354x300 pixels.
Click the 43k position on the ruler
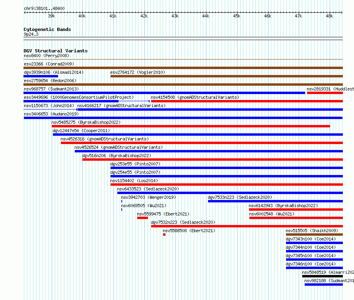click(175, 16)
